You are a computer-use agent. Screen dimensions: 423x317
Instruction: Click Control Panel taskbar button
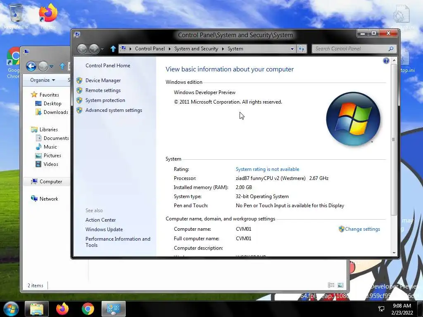114,309
